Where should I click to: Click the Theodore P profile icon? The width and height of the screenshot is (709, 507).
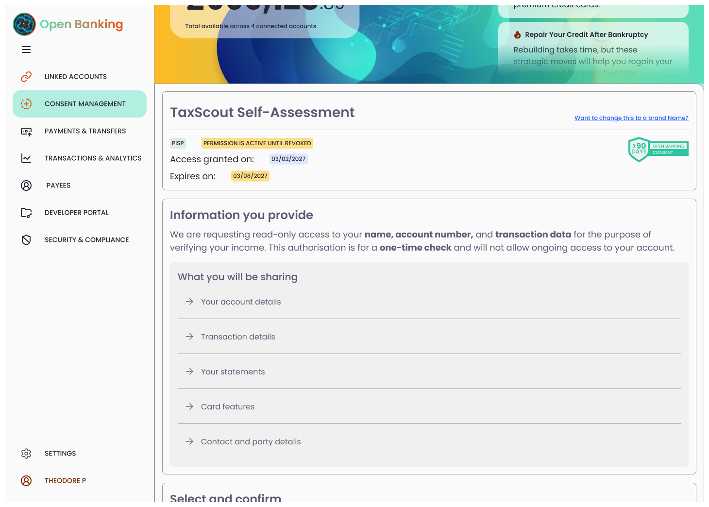(x=26, y=480)
